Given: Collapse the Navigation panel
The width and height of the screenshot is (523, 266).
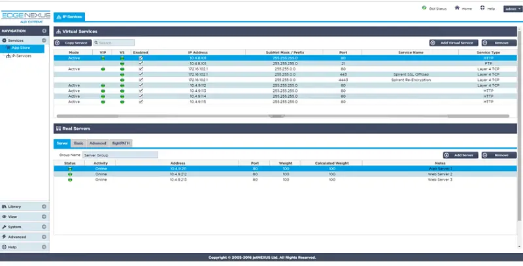Looking at the screenshot, I should coord(44,31).
